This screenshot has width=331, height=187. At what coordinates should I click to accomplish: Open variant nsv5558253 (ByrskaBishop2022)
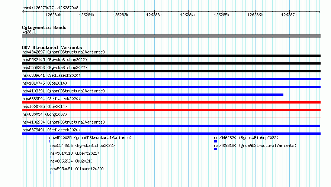coord(55,68)
